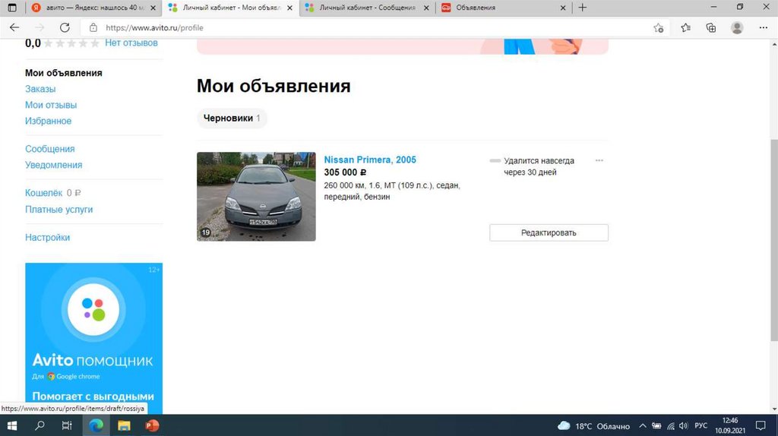Open the Edge settings and more menu
Image resolution: width=778 pixels, height=436 pixels.
pos(763,28)
